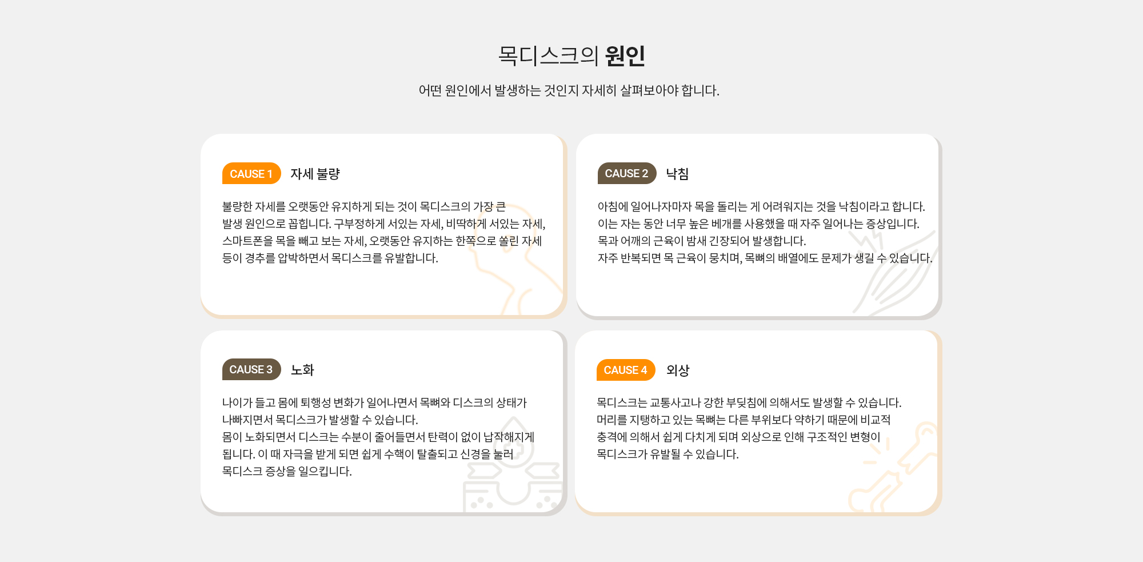Click the 노화 card title
Screen dimensions: 1143x562
302,370
